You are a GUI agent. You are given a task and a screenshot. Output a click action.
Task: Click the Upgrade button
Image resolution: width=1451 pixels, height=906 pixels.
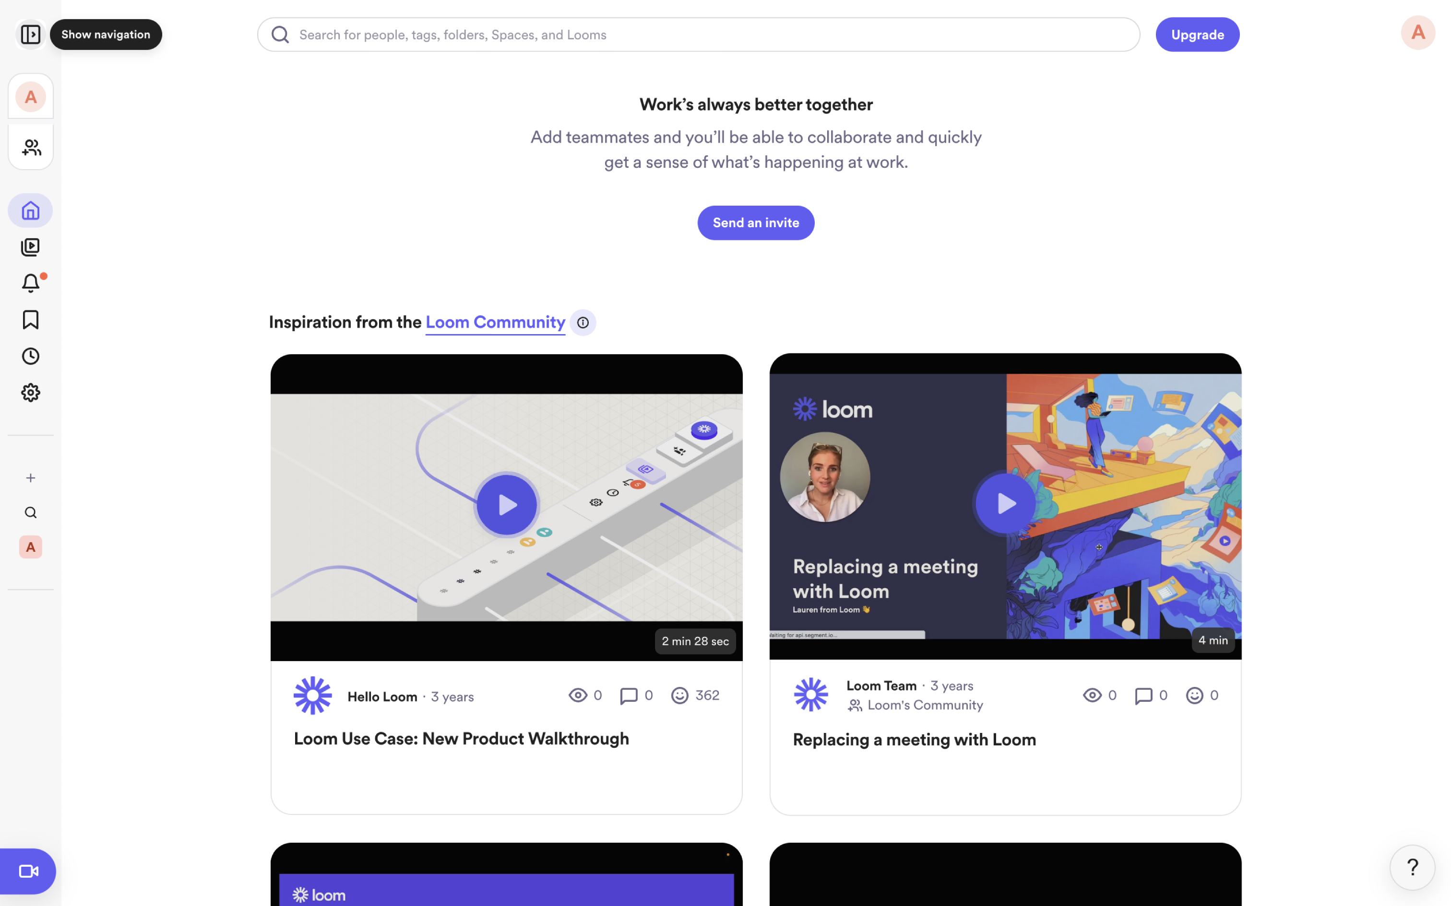coord(1197,34)
